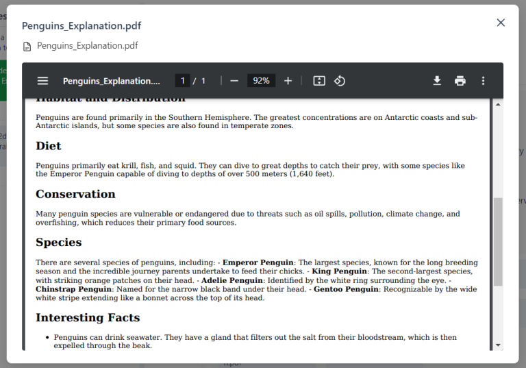The height and width of the screenshot is (368, 526).
Task: Toggle the PDF sidebar menu icon
Action: [42, 81]
